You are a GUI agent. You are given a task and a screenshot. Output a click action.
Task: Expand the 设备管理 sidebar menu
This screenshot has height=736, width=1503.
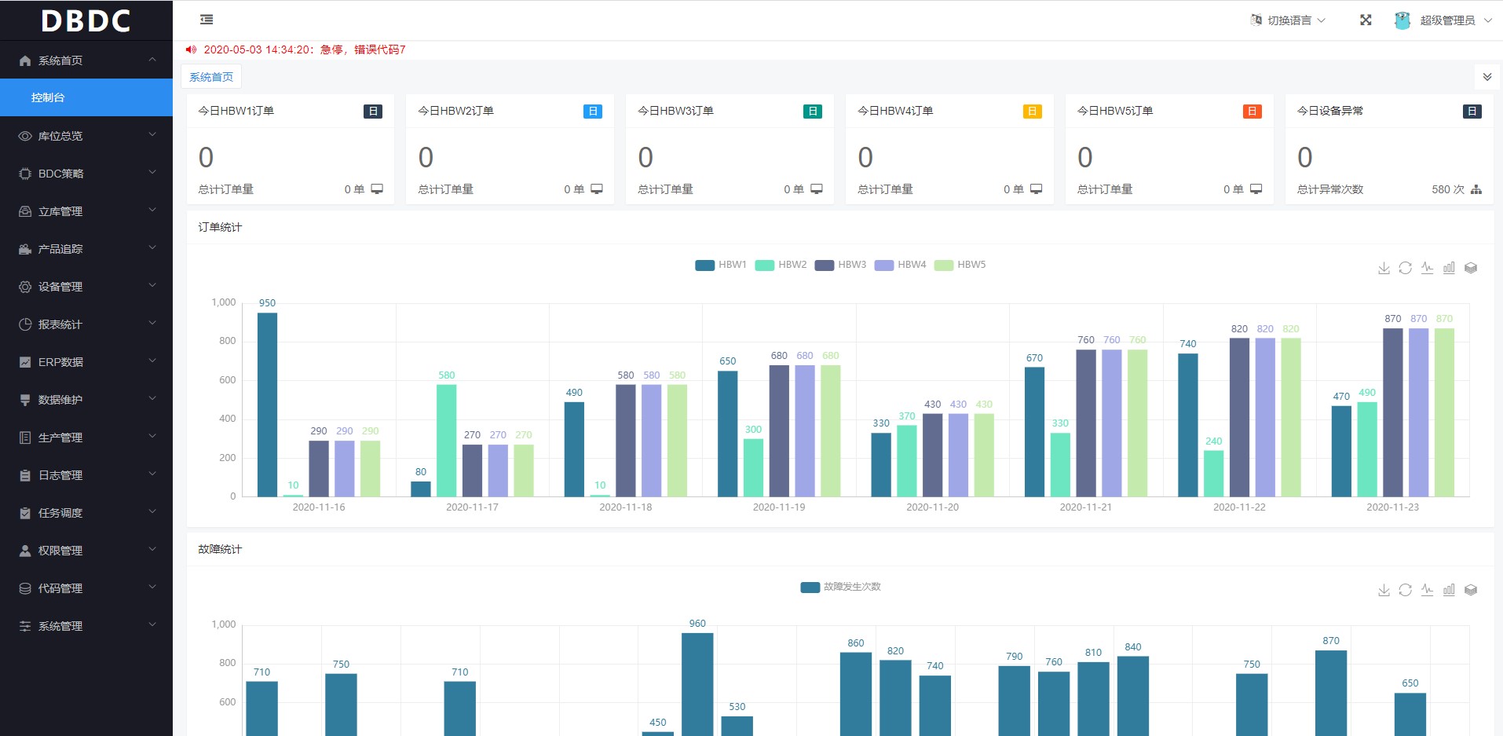(x=86, y=287)
